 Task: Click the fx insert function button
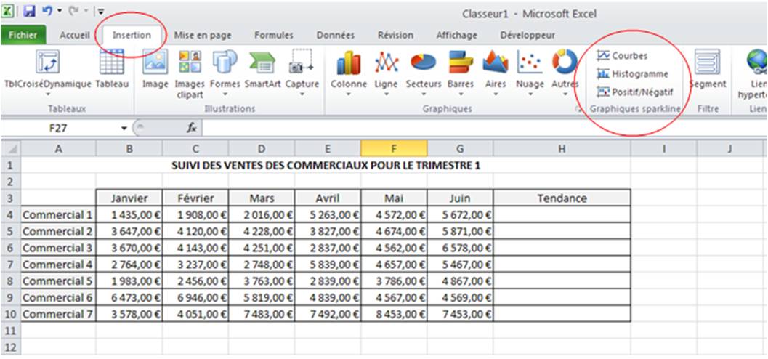coord(192,129)
